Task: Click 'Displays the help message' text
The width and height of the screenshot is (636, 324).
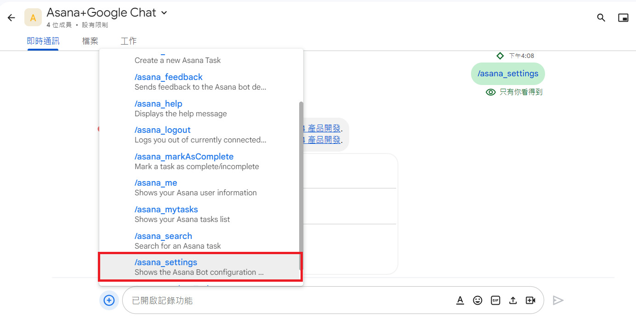Action: coord(181,114)
